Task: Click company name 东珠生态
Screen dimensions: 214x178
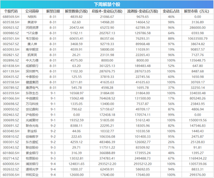Action: pos(32,93)
